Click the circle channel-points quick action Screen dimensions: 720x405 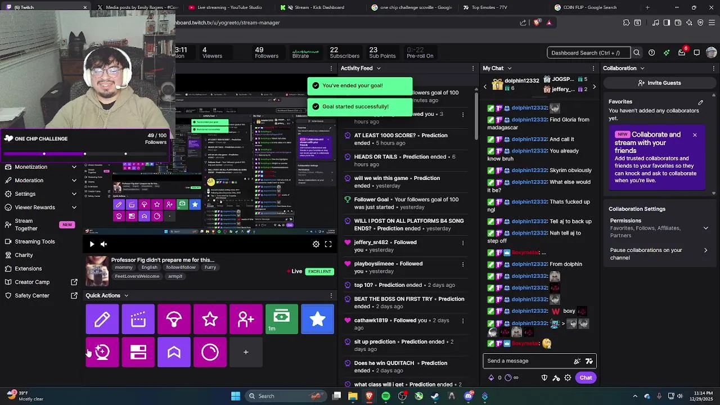(210, 352)
